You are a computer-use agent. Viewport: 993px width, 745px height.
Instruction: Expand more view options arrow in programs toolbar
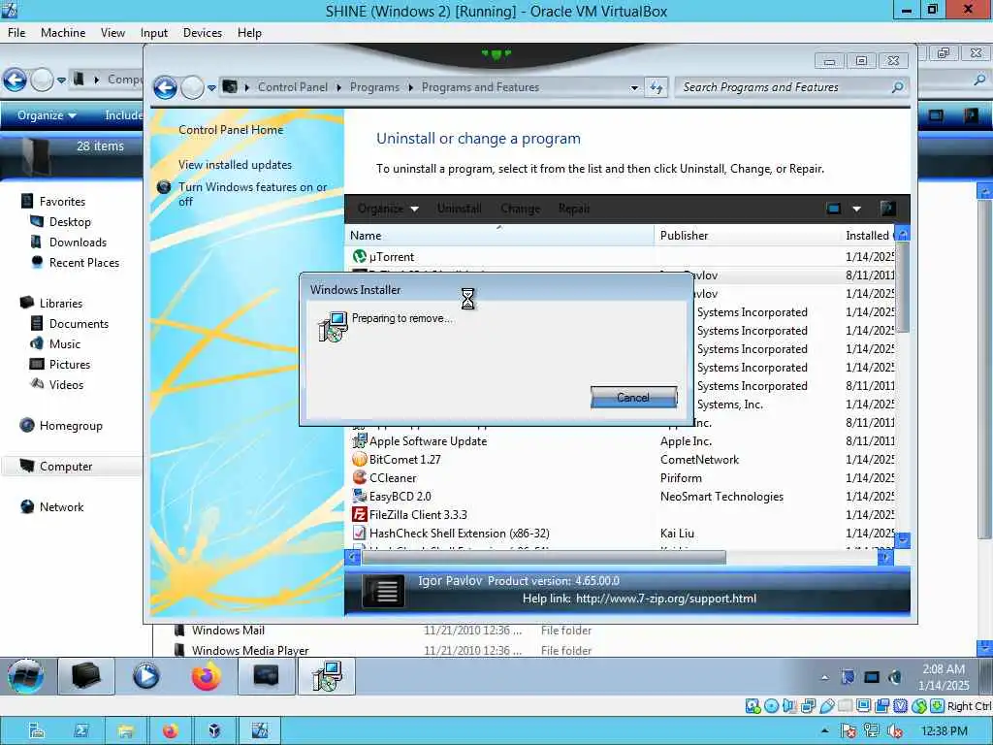pos(857,210)
